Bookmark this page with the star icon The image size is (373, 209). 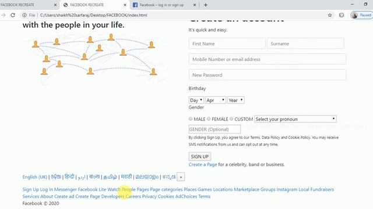click(x=330, y=15)
